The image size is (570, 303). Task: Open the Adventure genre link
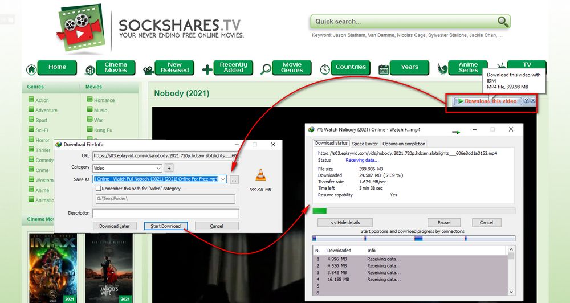46,110
